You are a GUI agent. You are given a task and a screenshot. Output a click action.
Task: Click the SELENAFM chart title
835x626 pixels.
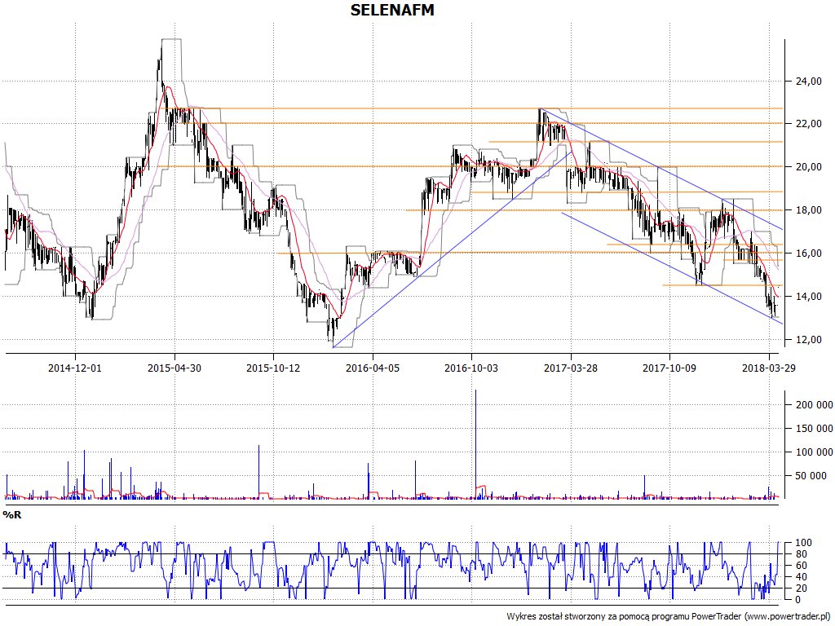pos(392,10)
